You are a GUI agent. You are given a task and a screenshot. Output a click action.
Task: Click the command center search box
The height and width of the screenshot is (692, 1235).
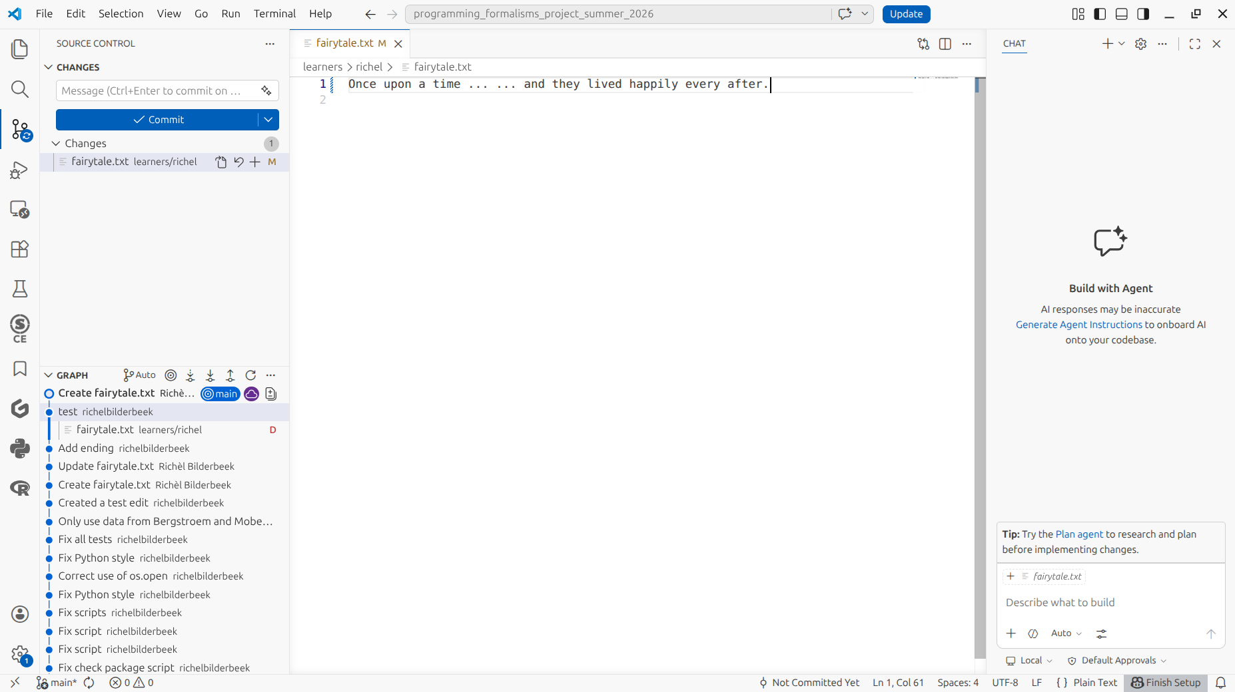[619, 14]
